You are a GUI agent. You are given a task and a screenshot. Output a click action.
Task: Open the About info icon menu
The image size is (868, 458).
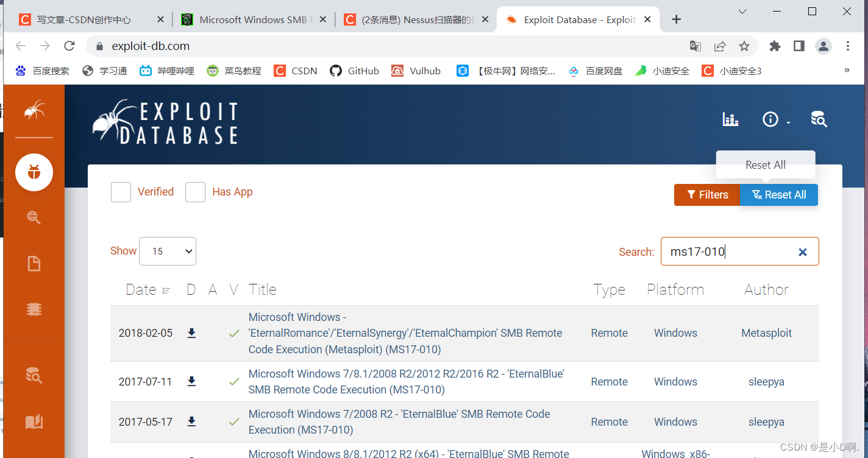[776, 119]
